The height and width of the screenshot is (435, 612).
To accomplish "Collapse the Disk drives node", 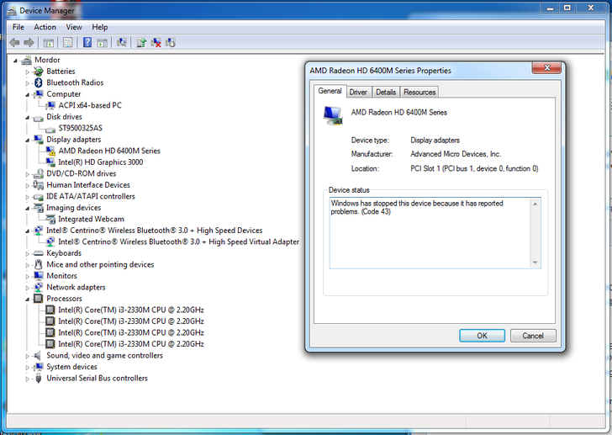I will coord(27,117).
